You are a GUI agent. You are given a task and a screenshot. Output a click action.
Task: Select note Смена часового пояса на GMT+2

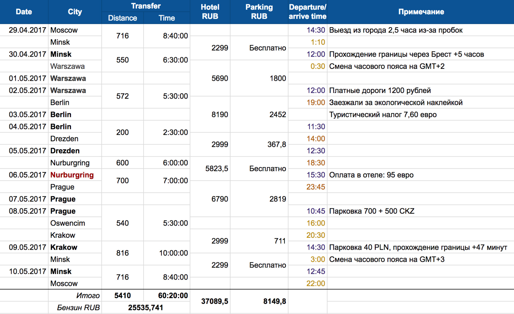pos(421,66)
